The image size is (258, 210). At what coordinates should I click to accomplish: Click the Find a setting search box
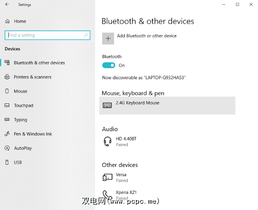(x=44, y=35)
